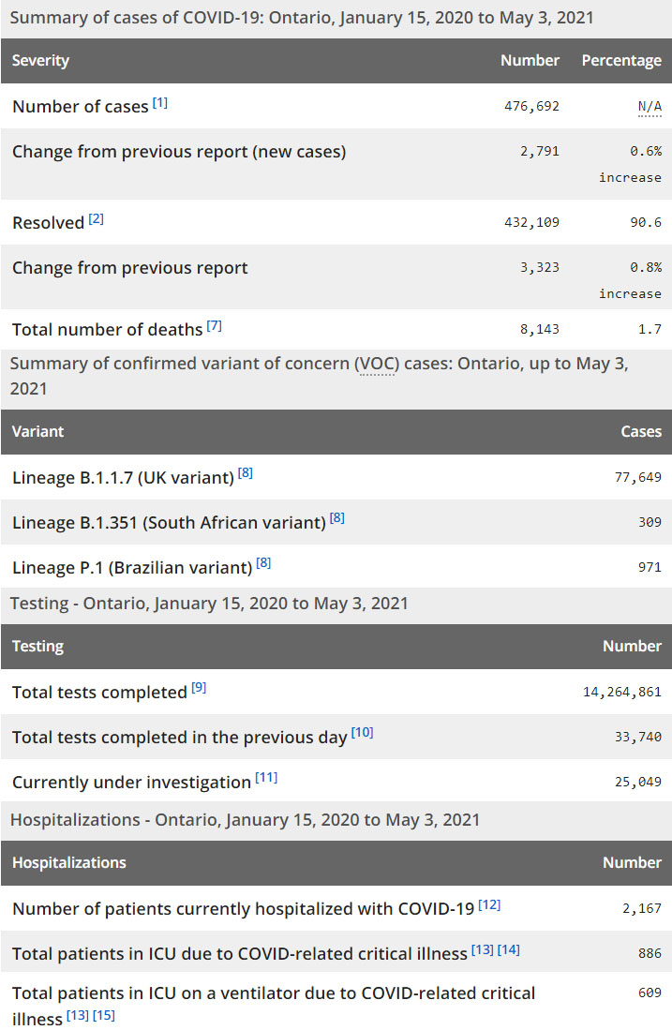The height and width of the screenshot is (1030, 672).
Task: Follow footnote 8 on the UK variant row
Action: click(246, 474)
